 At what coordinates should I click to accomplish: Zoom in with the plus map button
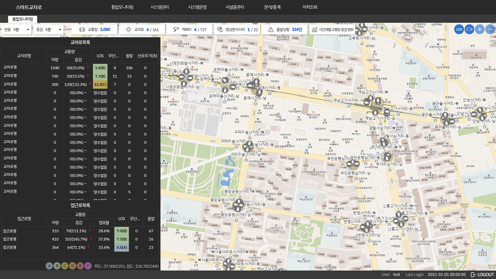click(x=479, y=29)
